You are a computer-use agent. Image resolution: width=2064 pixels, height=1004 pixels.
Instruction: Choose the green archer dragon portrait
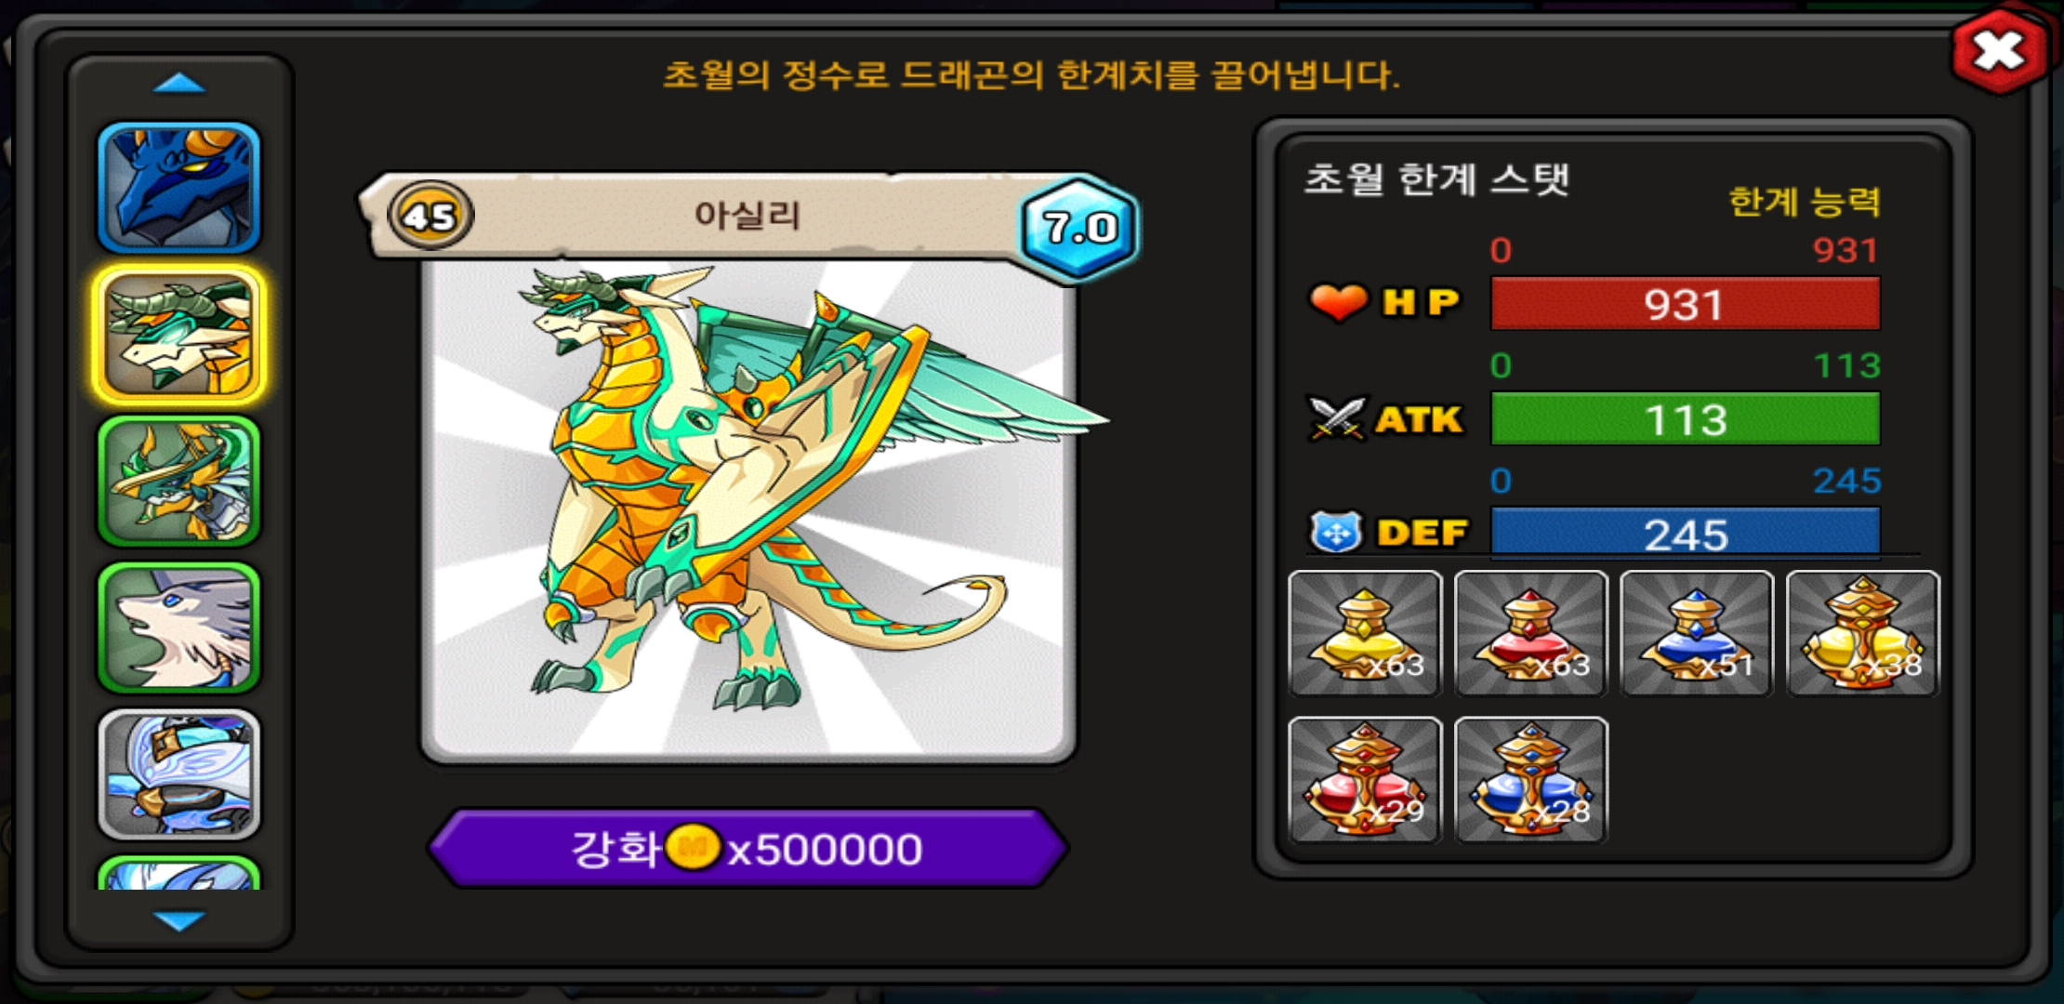tap(179, 481)
